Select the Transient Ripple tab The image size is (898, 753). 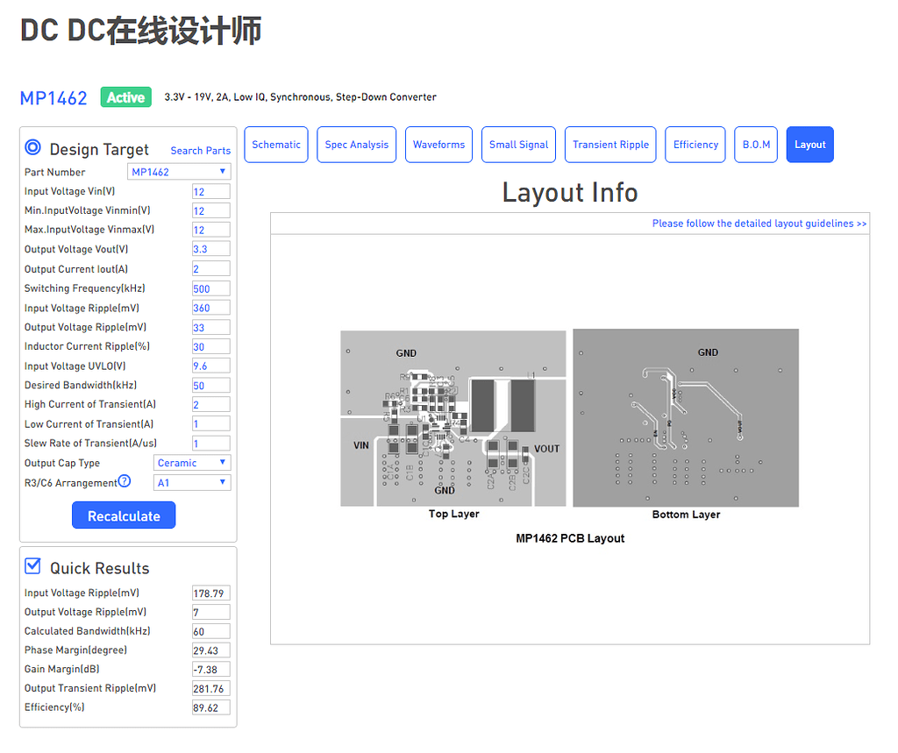tap(610, 144)
